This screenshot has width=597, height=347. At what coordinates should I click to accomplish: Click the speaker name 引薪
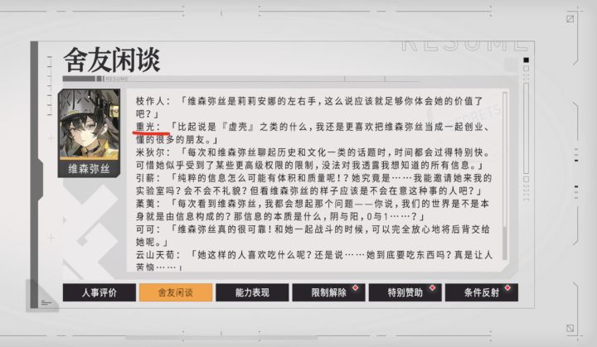146,178
